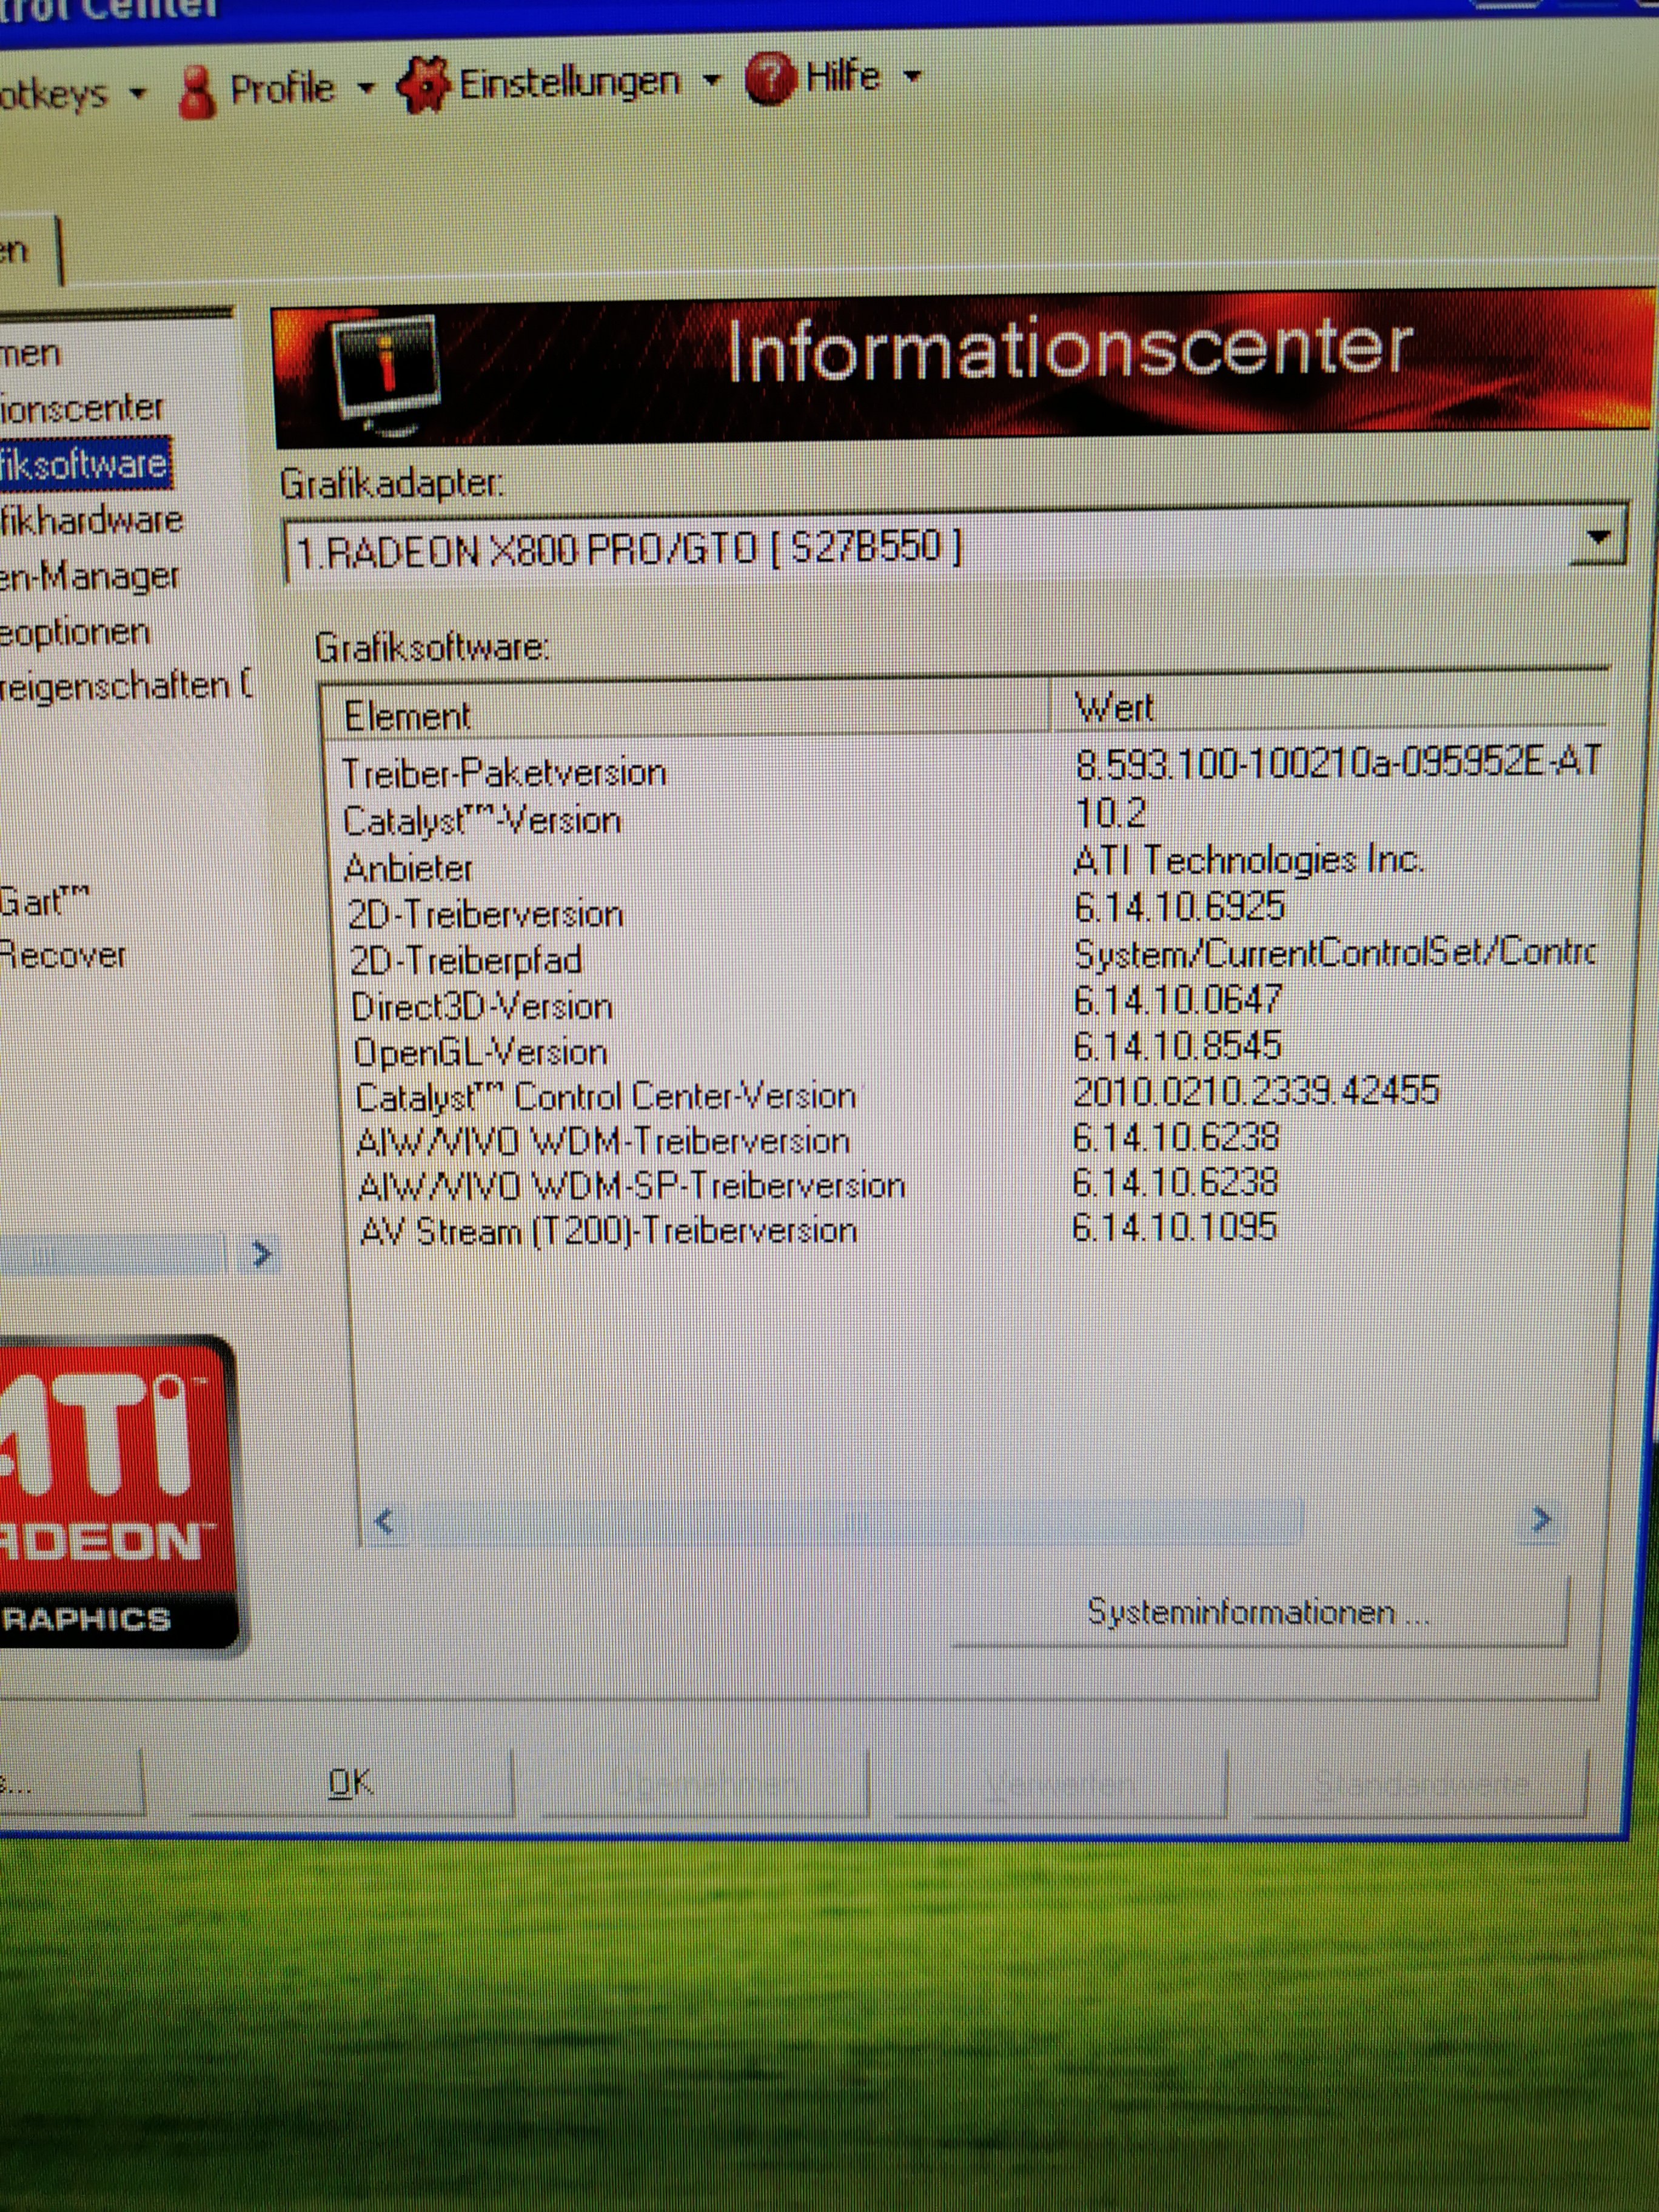
Task: Click the red Hilfe question-mark icon
Action: tap(770, 78)
